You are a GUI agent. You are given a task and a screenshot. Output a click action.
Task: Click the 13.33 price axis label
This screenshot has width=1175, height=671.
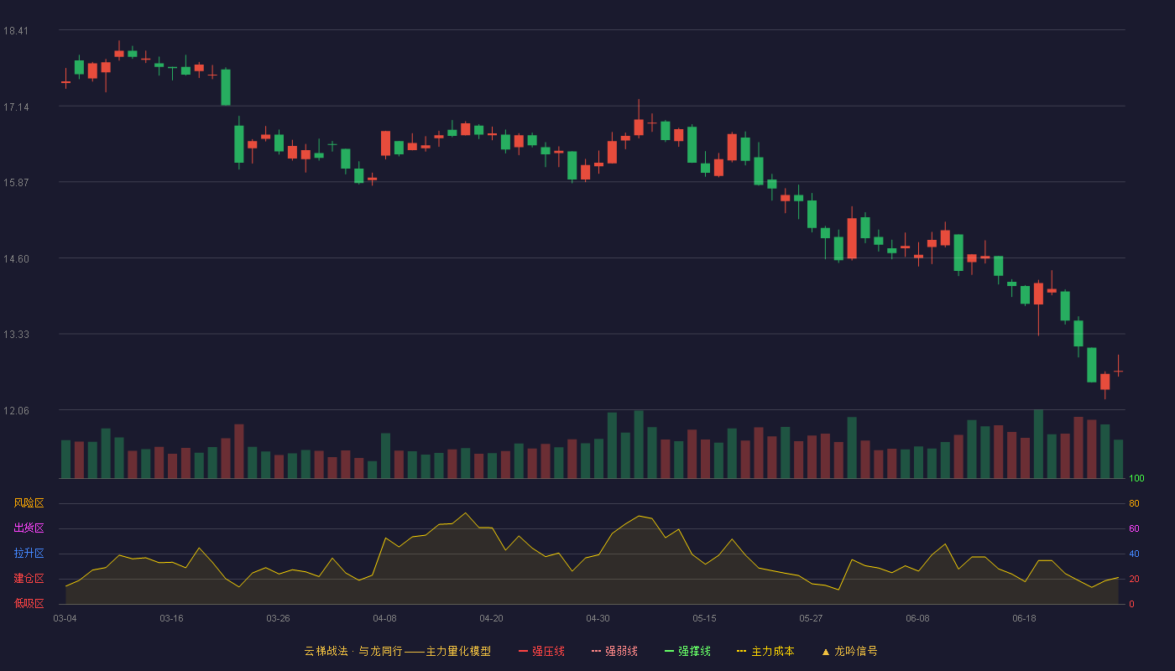(x=16, y=335)
